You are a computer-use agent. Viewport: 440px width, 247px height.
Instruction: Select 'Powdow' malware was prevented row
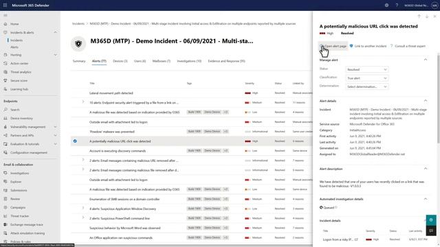[192, 132]
